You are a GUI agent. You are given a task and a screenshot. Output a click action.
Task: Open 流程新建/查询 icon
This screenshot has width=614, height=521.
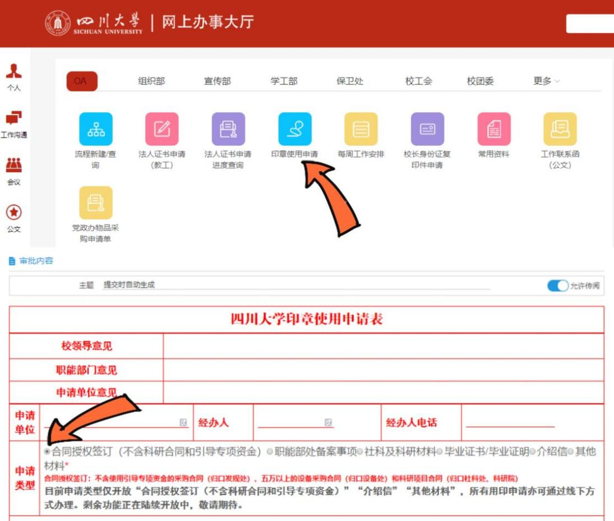pyautogui.click(x=95, y=130)
